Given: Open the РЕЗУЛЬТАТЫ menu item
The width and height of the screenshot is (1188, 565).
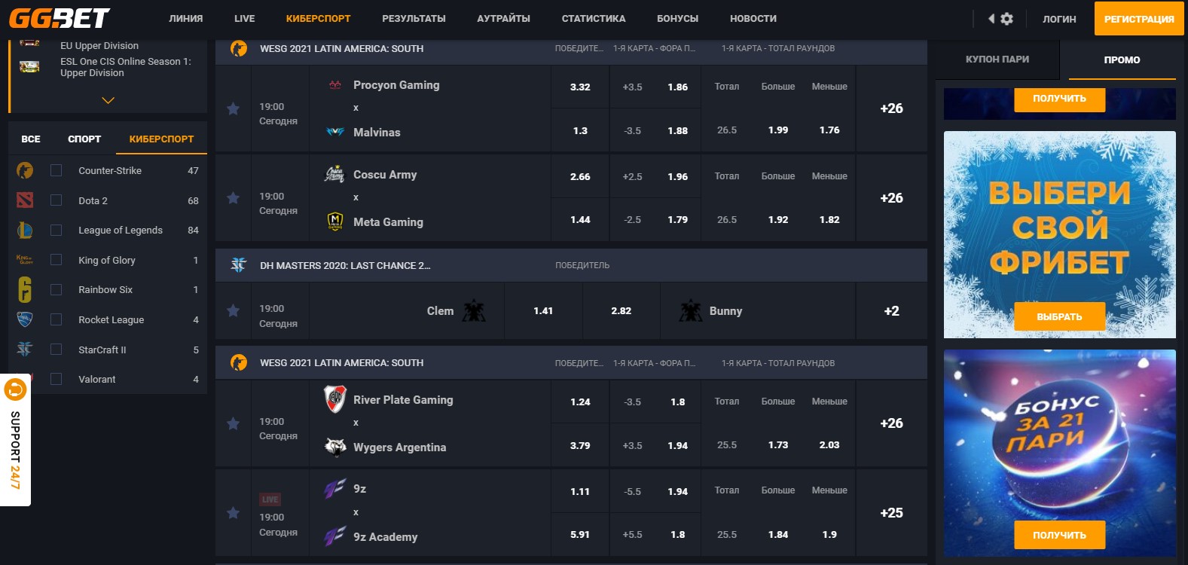Looking at the screenshot, I should point(414,19).
